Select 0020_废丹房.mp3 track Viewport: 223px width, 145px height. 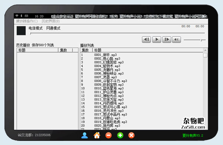(107, 126)
